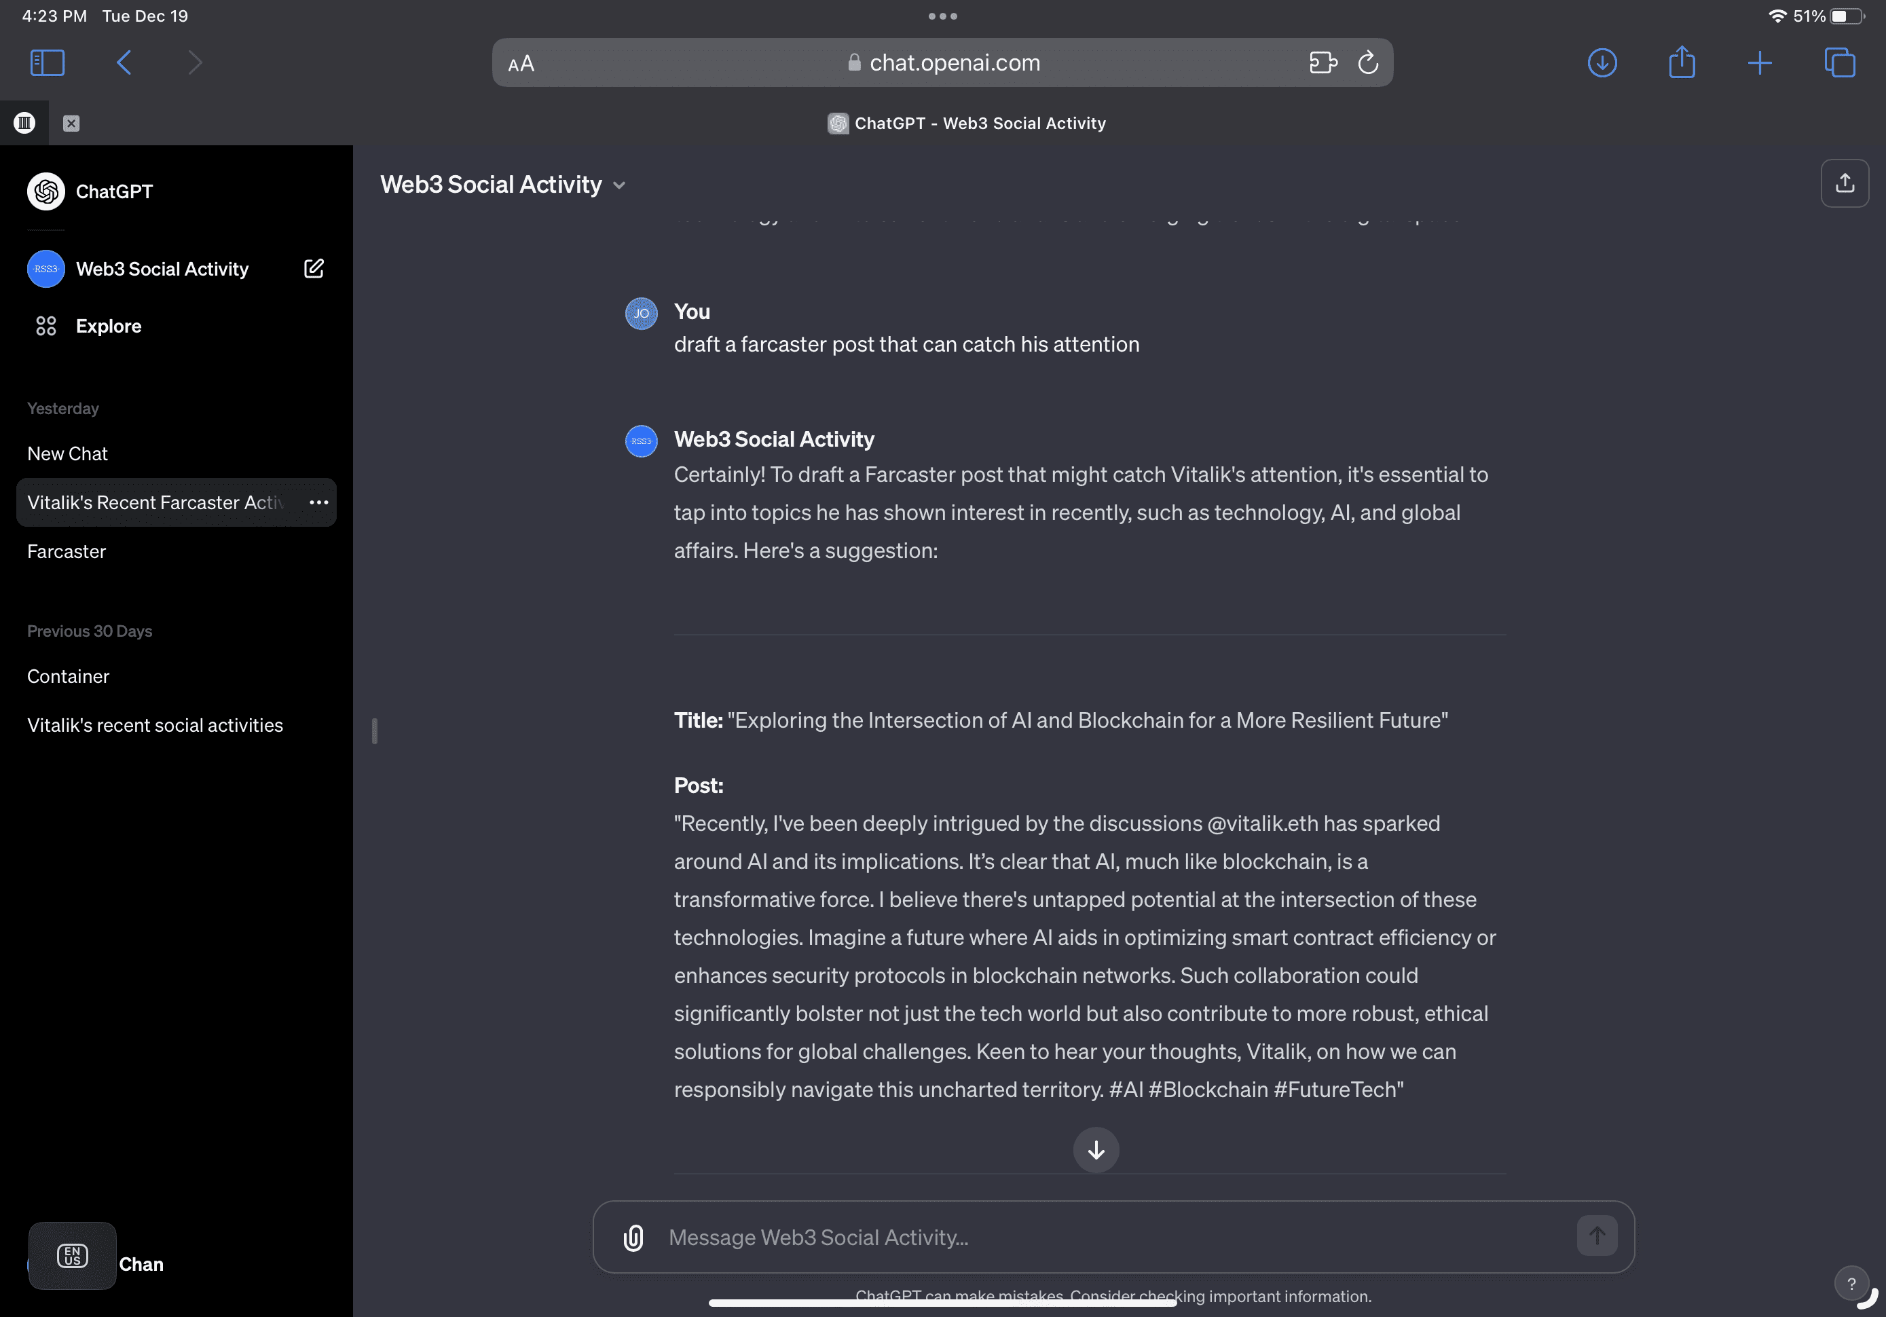This screenshot has width=1886, height=1317.
Task: Open the Container conversation
Action: [68, 676]
